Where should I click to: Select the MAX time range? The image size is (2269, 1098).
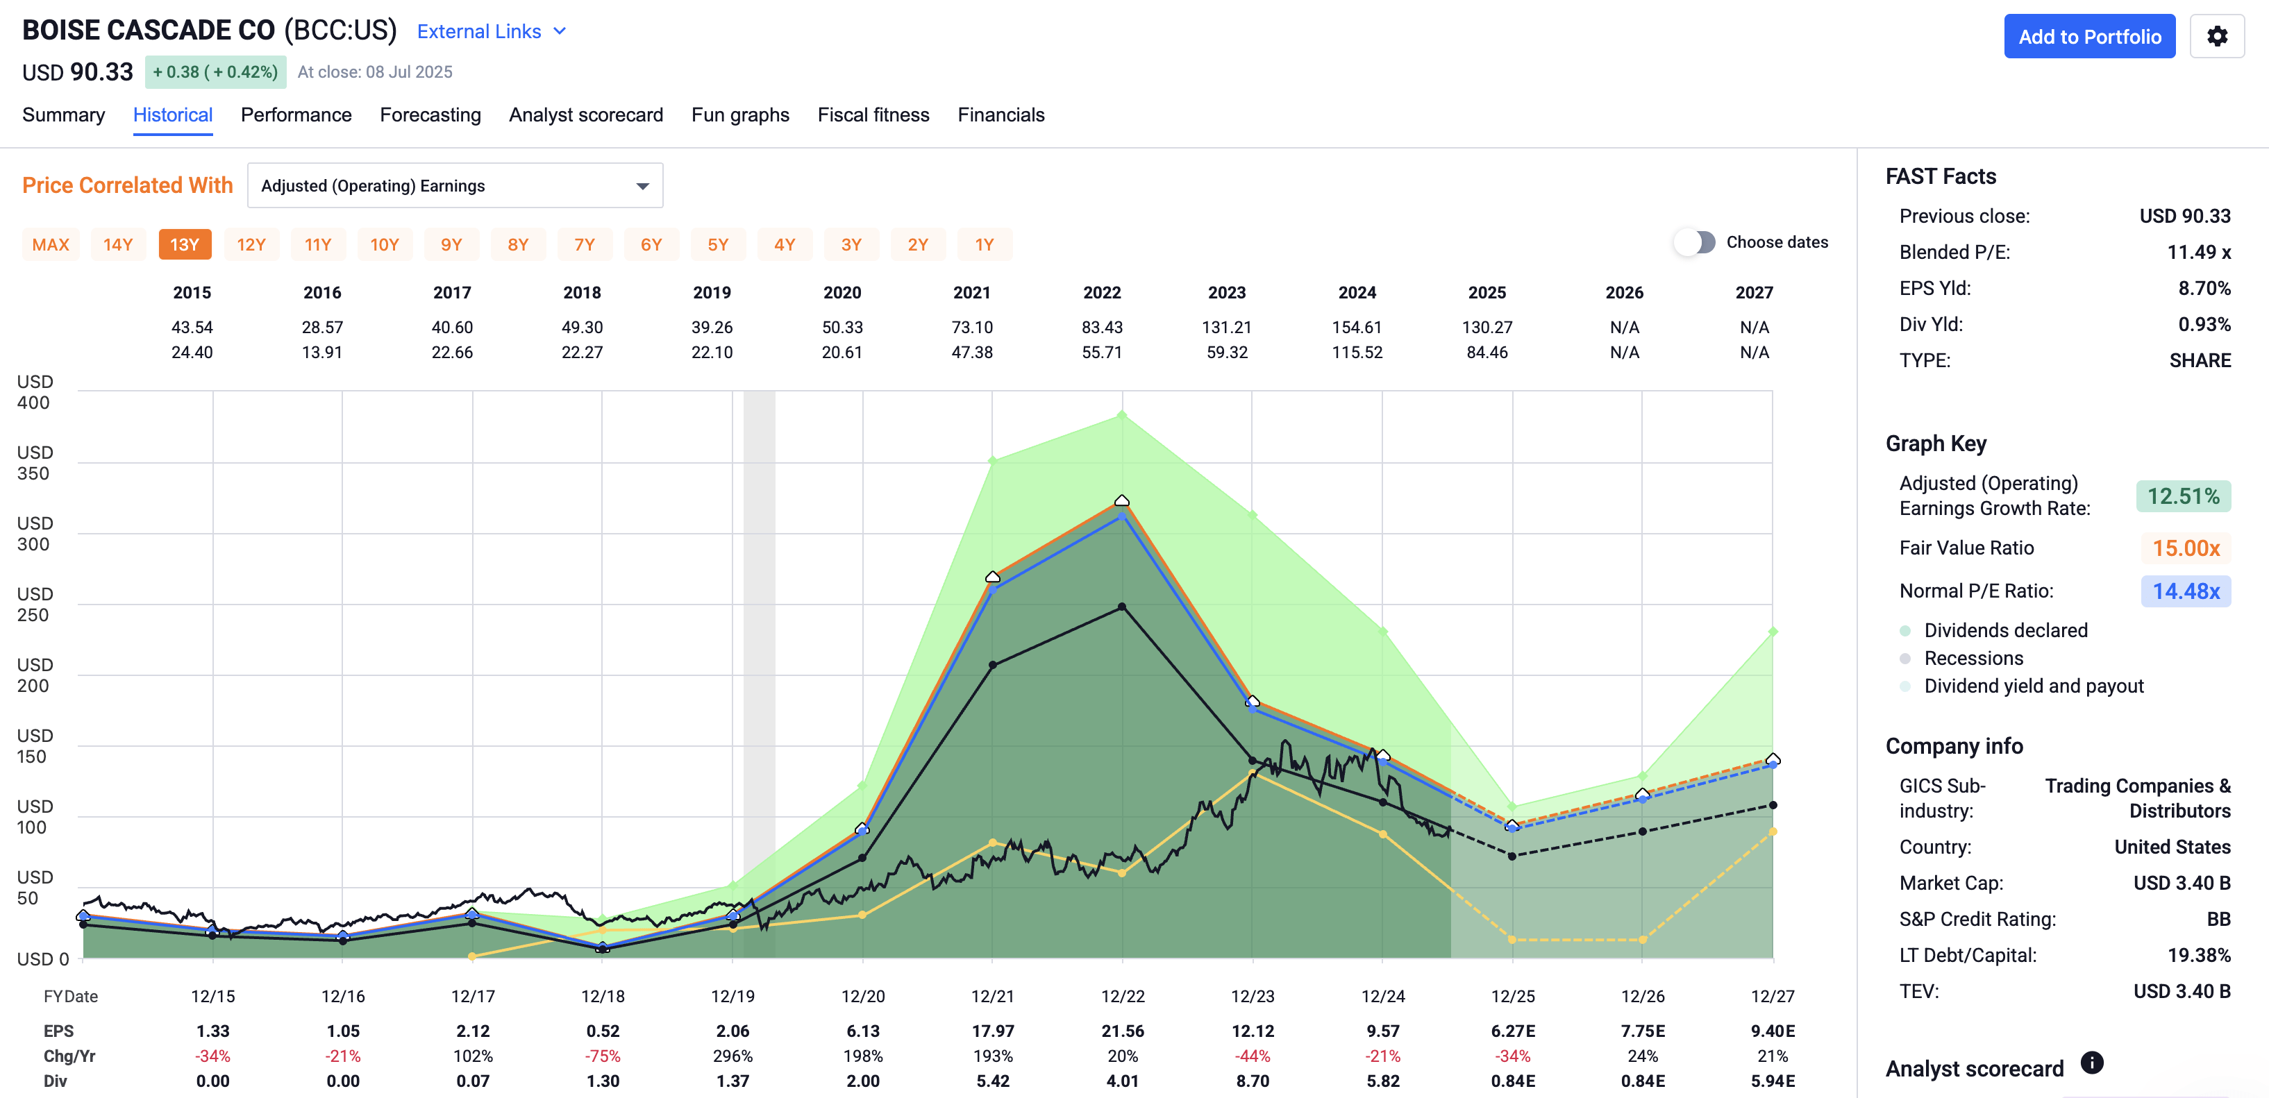click(50, 244)
